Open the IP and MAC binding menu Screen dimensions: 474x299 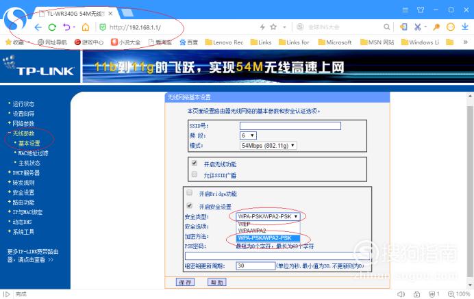27,212
